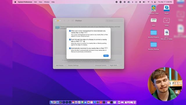Viewport: 186px width, 105px height.
Task: Open the Add Display dropdown in Displays window
Action: (x=61, y=65)
